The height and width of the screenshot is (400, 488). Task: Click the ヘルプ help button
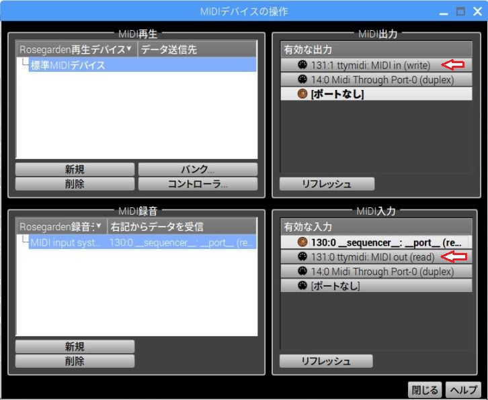tap(464, 390)
